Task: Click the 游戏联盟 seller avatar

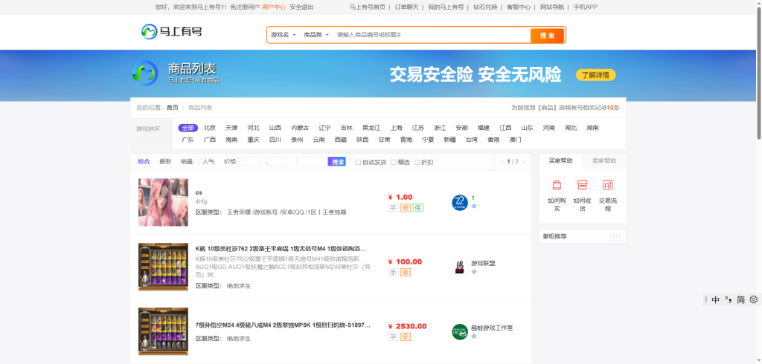Action: pos(459,267)
